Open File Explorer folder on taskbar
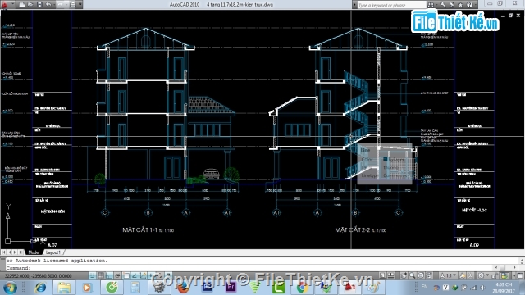 (64, 288)
